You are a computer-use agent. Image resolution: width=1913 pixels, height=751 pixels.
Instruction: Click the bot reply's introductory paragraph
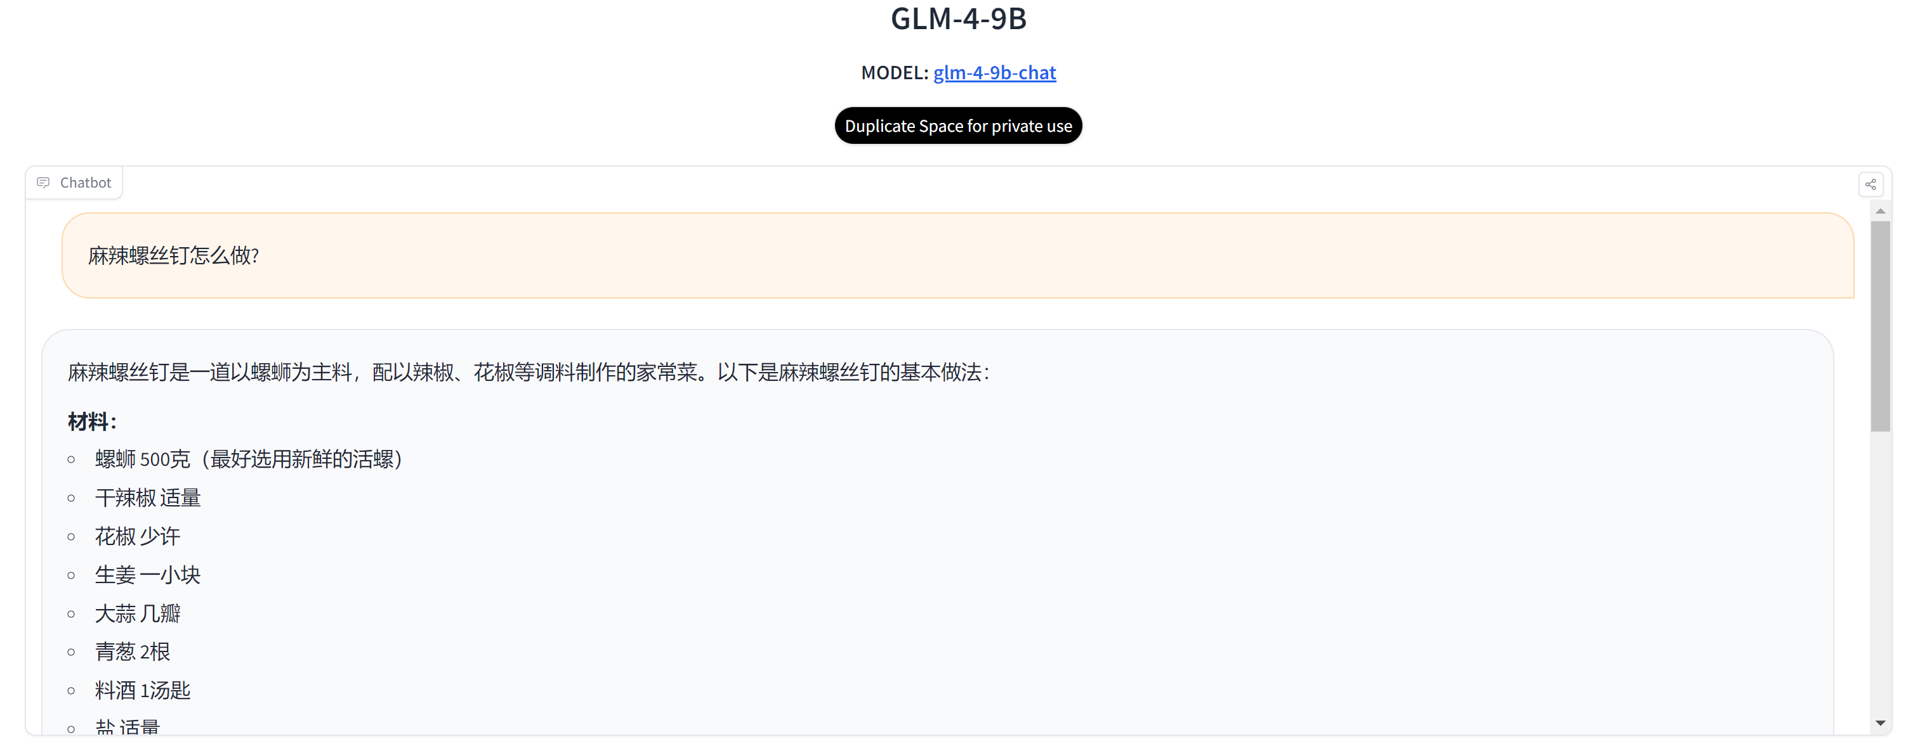click(528, 373)
